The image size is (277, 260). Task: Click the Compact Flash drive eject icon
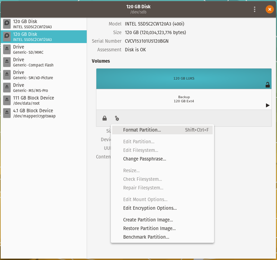click(7, 62)
